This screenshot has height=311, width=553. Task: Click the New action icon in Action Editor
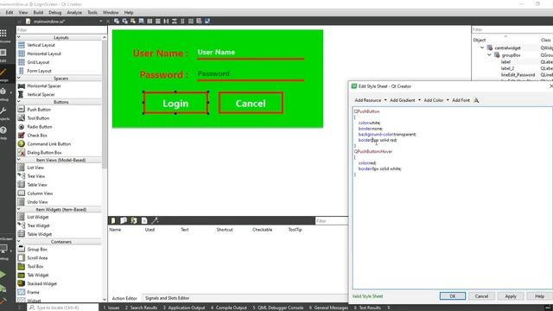[113, 220]
